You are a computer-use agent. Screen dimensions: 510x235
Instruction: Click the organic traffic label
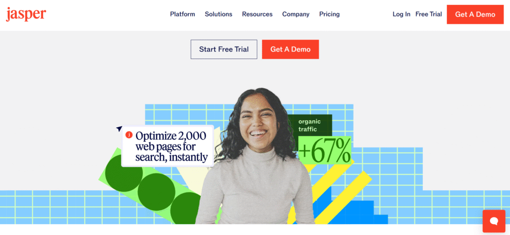click(310, 125)
